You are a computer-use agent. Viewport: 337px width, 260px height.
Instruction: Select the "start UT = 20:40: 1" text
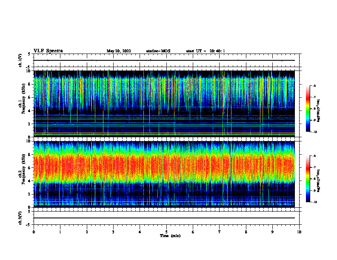point(206,51)
